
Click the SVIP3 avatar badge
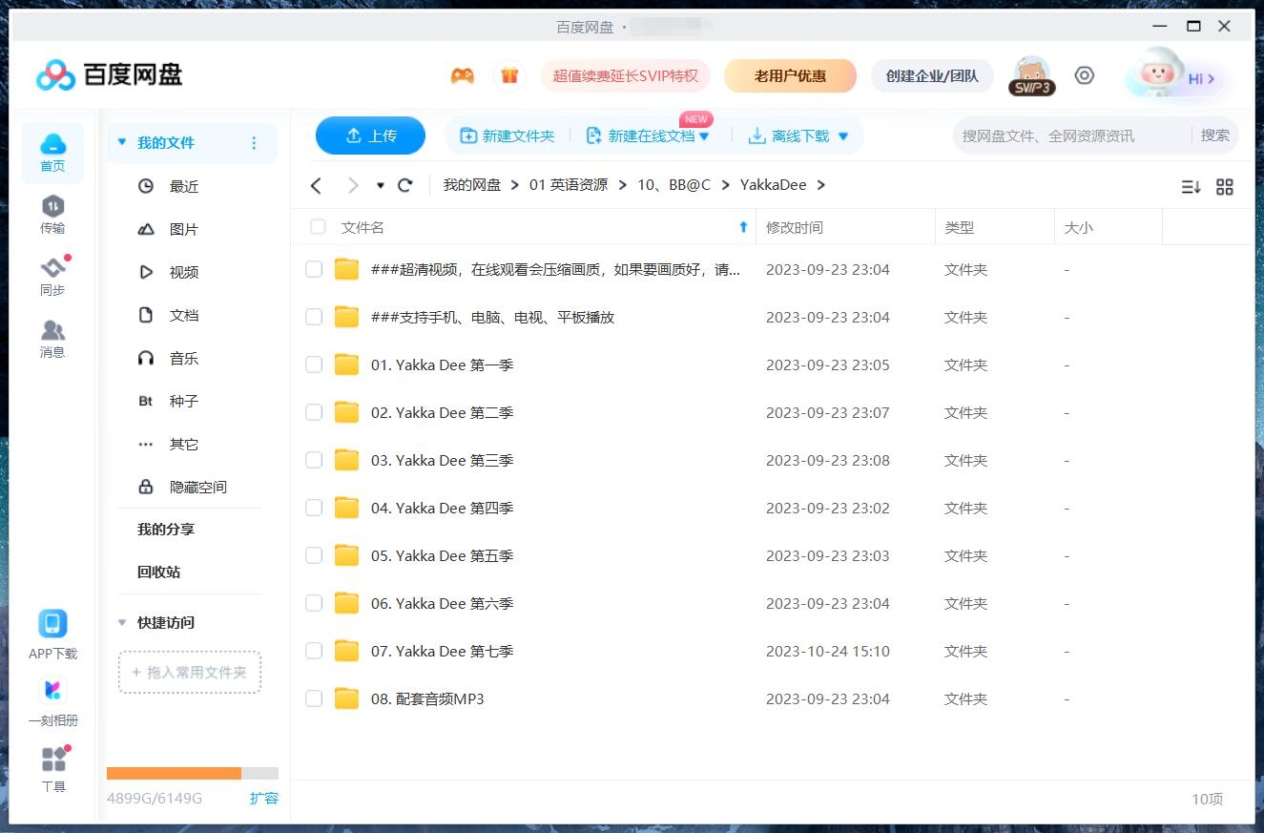1031,75
